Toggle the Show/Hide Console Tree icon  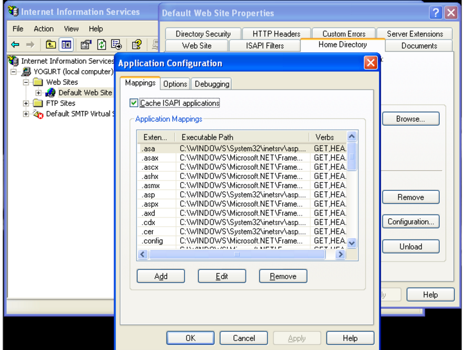tap(66, 45)
